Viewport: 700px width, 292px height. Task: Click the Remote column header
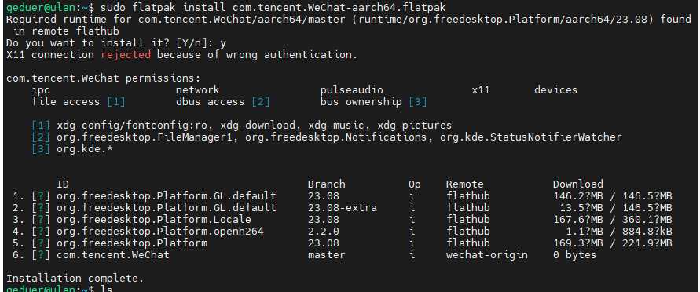tap(464, 184)
